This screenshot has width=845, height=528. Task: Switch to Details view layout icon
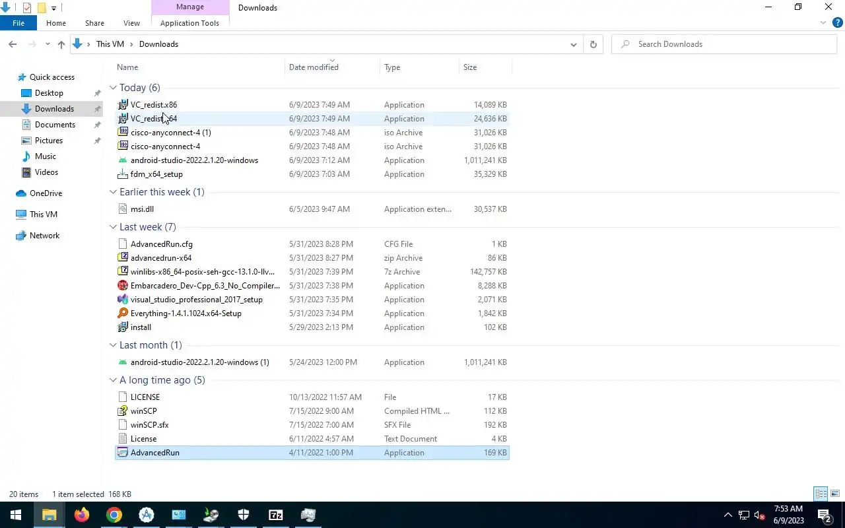coord(821,494)
